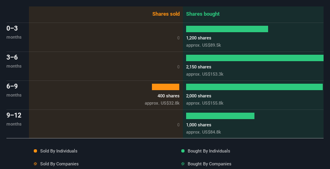
Task: Click the approx. US$155.8k amount
Action: tap(205, 103)
